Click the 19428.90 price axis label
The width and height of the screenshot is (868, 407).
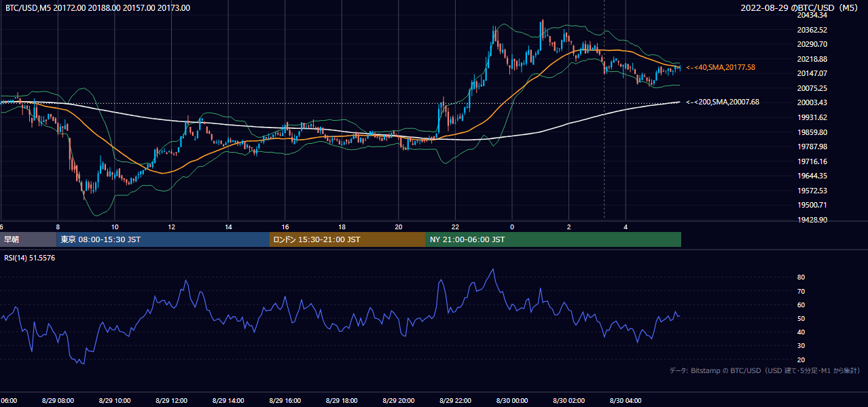[x=812, y=220]
